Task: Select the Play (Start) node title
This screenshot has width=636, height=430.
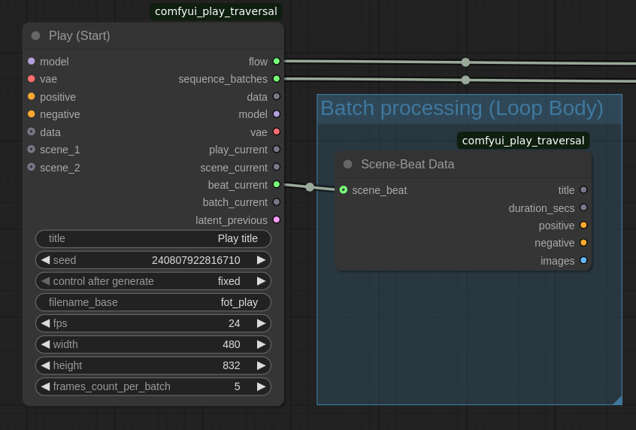Action: coord(80,35)
